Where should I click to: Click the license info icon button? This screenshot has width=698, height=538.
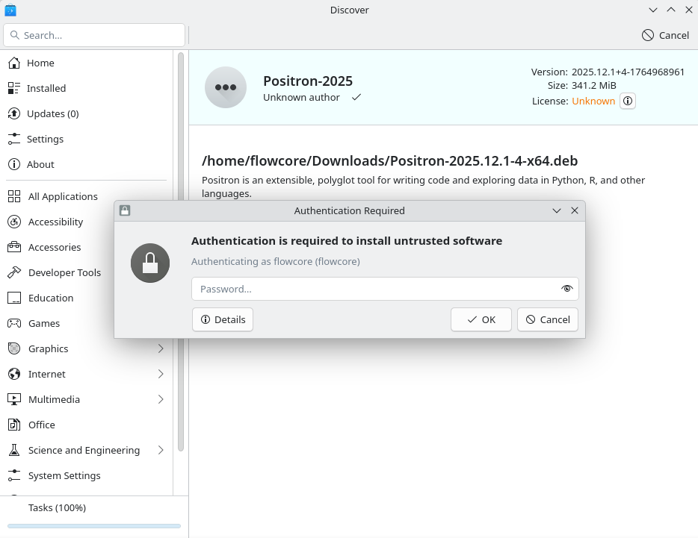click(x=628, y=101)
